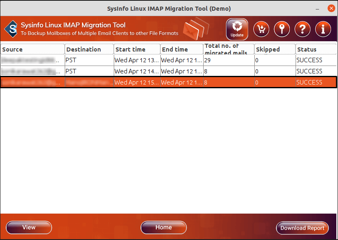The image size is (338, 240).
Task: Click the blurred source in highlighted row
Action: pyautogui.click(x=33, y=82)
